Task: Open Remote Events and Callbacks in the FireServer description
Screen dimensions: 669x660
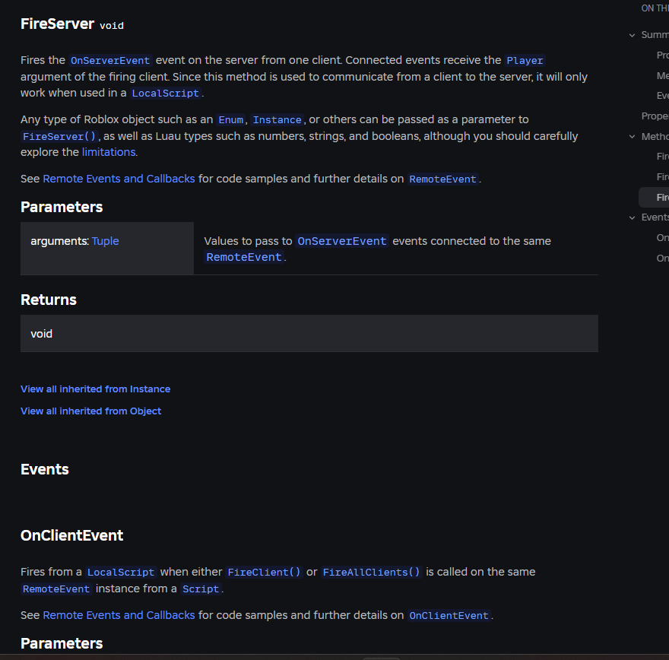Action: click(119, 178)
